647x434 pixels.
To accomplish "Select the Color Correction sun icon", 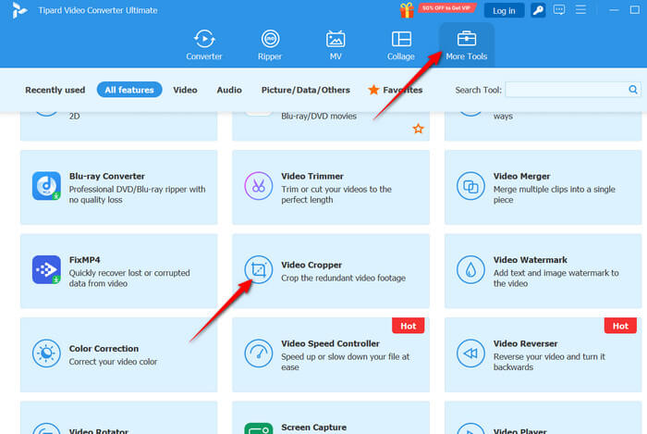I will pyautogui.click(x=46, y=353).
